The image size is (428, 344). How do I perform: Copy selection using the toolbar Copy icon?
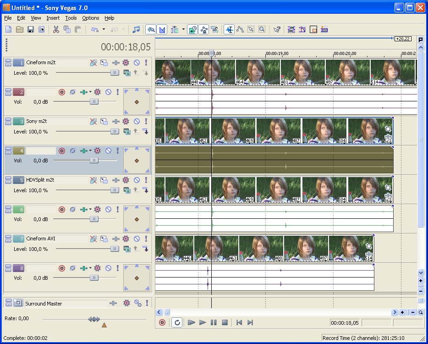67,29
